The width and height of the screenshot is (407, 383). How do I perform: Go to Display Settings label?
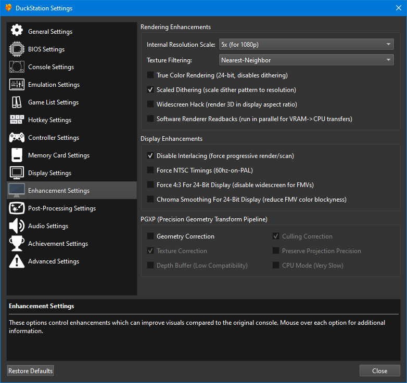pyautogui.click(x=49, y=173)
